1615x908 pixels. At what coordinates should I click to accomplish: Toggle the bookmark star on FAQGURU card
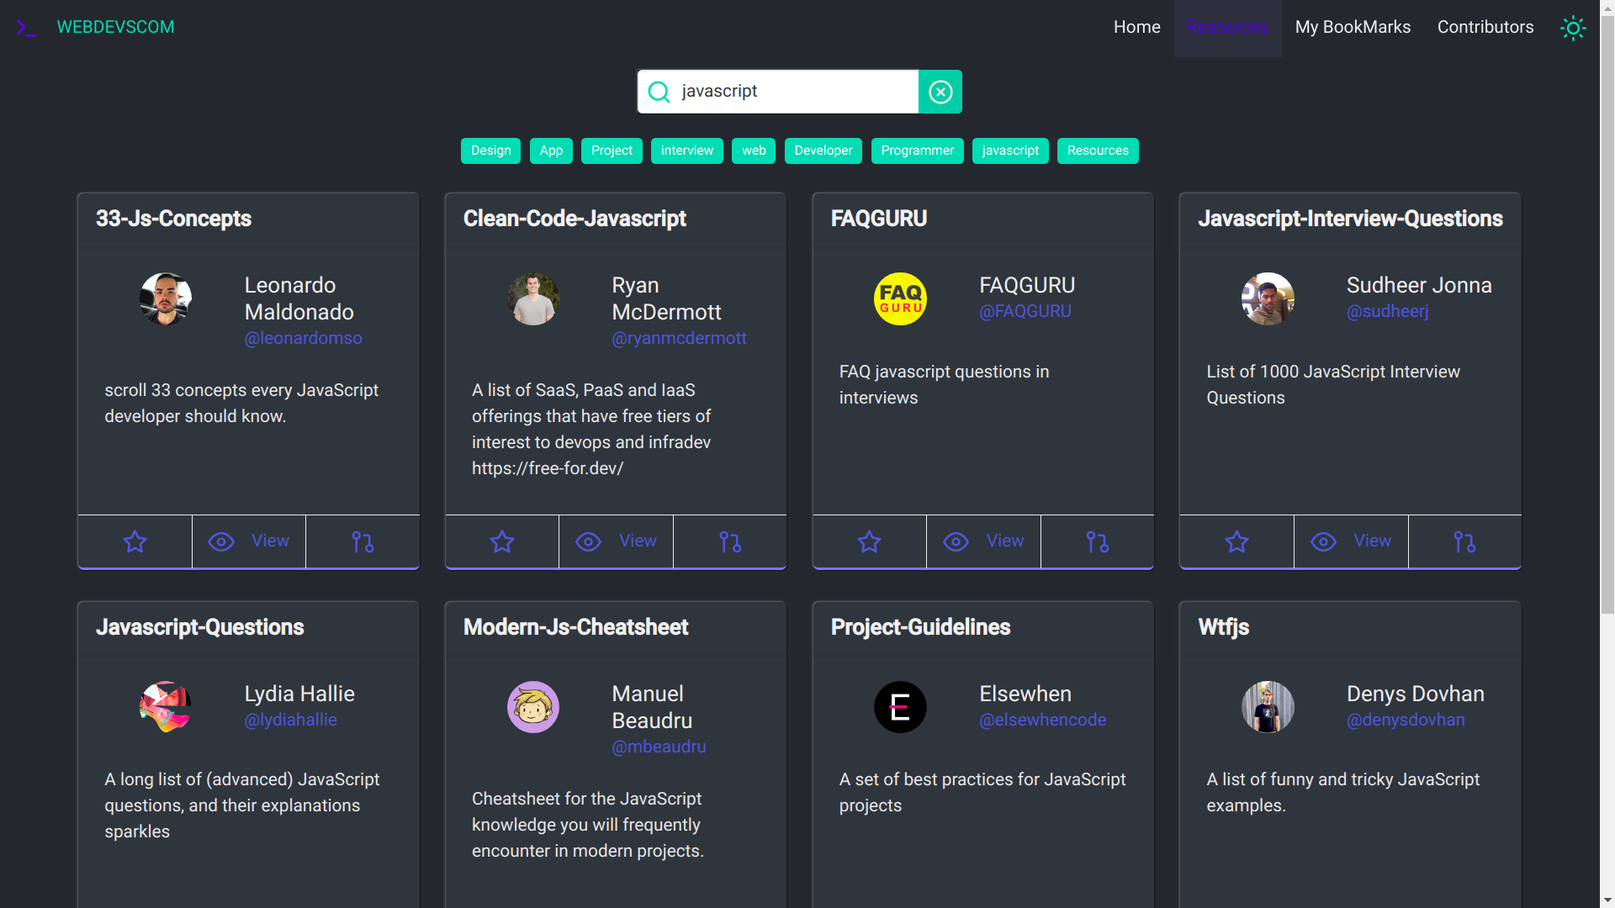coord(869,542)
